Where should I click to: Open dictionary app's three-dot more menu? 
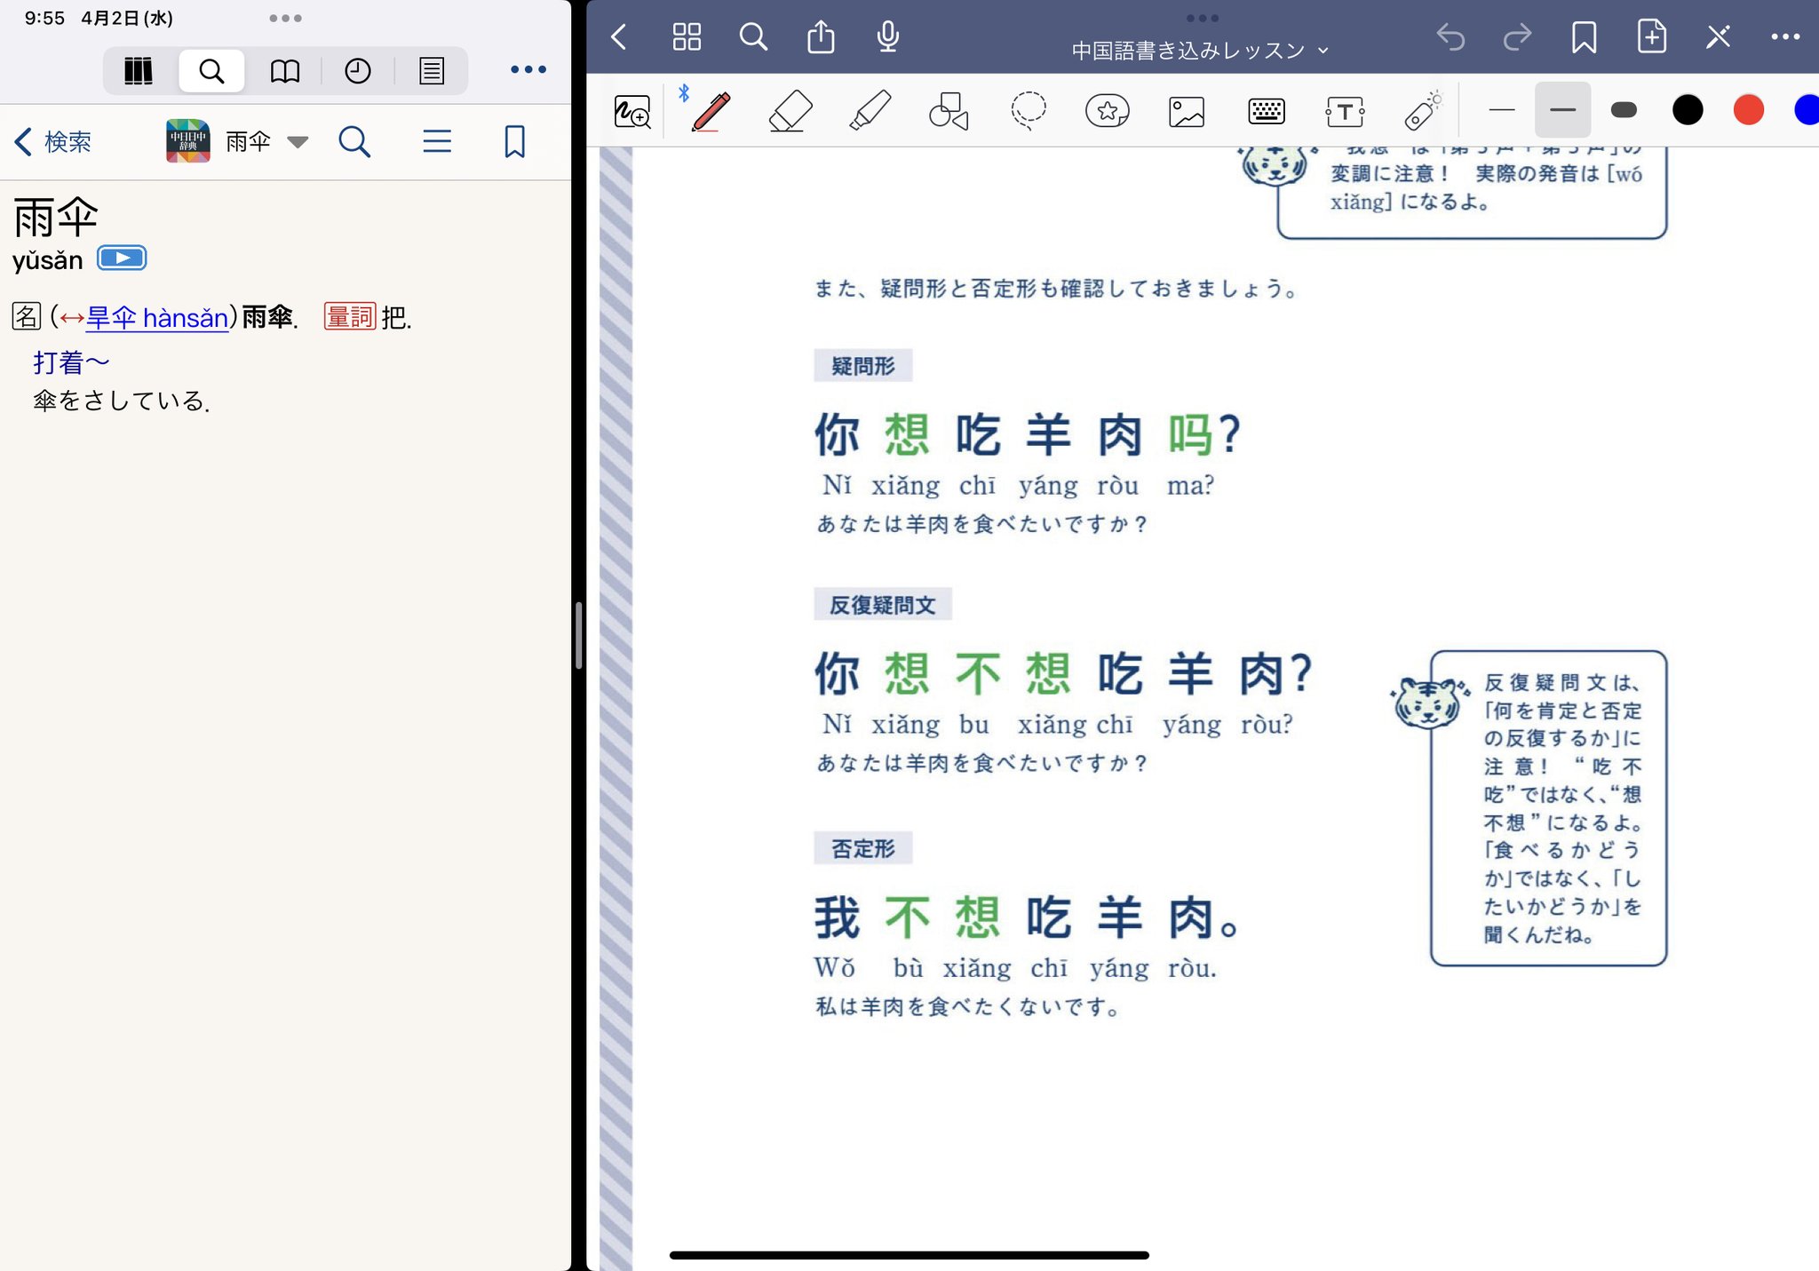pos(528,69)
